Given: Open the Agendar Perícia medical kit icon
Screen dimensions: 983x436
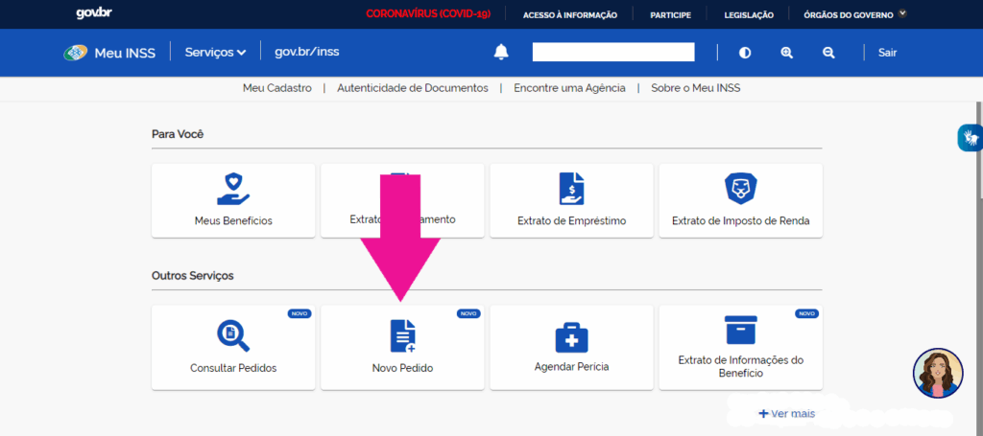Looking at the screenshot, I should (x=572, y=338).
